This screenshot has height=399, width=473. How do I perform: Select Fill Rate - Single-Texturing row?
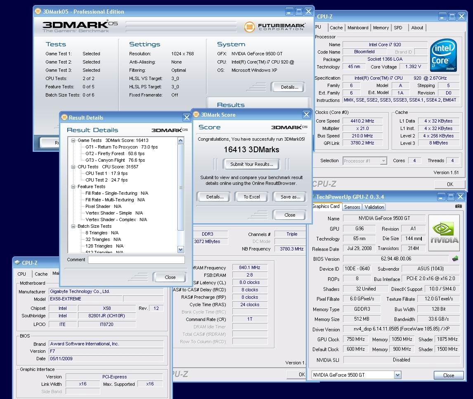tap(117, 194)
